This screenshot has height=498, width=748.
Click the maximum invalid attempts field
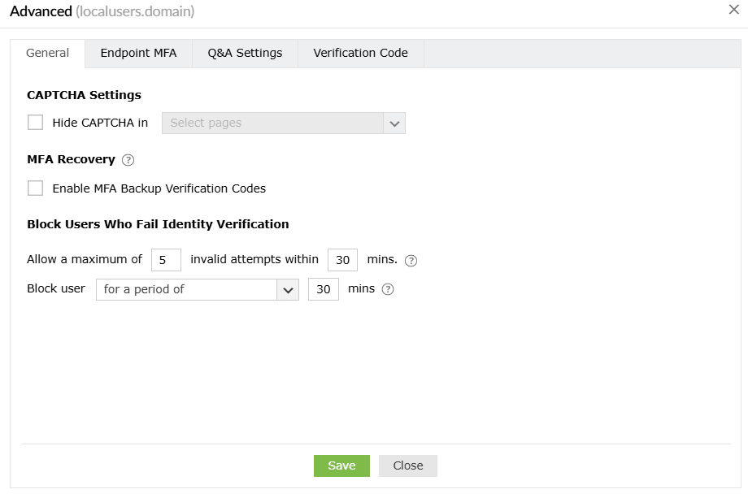point(166,259)
